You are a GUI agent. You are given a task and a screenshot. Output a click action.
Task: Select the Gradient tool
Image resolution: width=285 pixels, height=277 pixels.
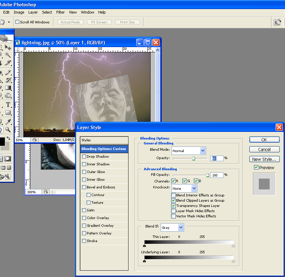tap(8, 88)
